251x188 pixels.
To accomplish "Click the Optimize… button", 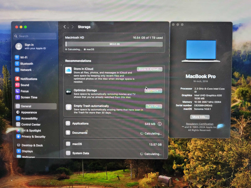I will 153,91.
